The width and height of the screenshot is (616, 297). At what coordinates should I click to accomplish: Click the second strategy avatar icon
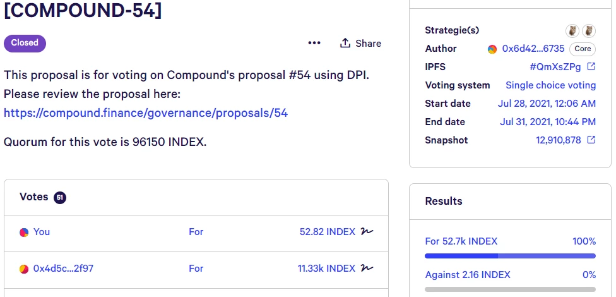pyautogui.click(x=589, y=30)
